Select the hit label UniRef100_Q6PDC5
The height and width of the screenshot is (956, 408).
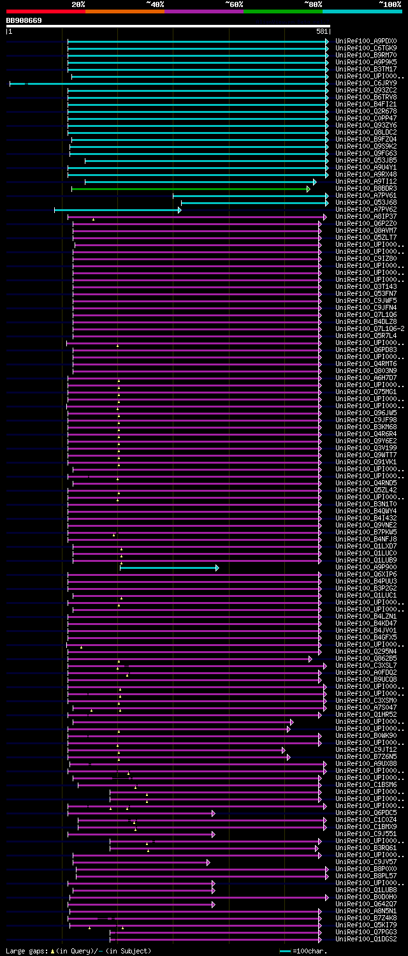[366, 813]
